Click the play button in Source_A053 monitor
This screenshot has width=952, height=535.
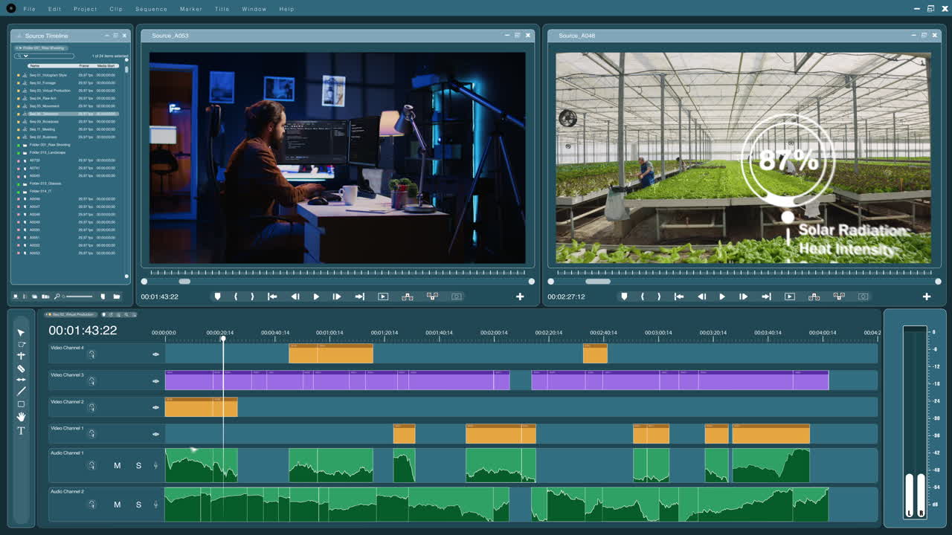316,296
